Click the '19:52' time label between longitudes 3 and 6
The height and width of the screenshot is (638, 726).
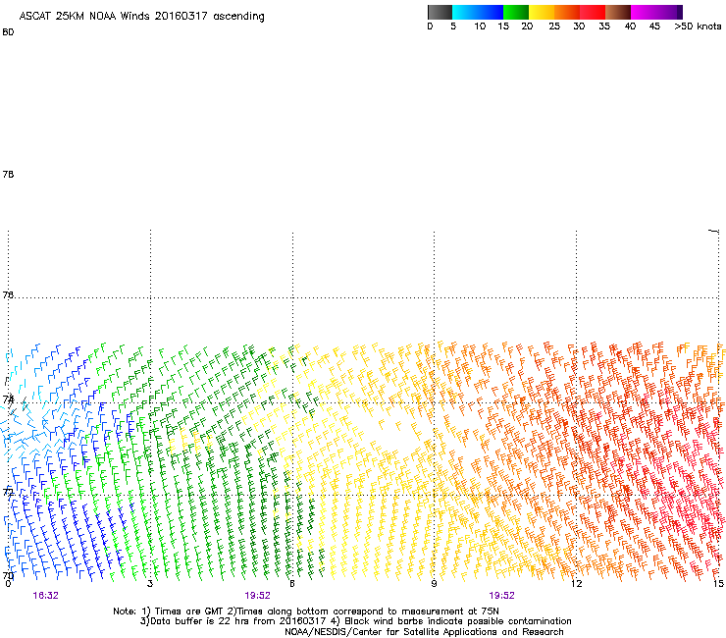tap(257, 596)
